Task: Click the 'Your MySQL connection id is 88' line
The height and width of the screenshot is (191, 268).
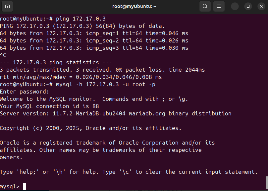Action: click(49, 106)
